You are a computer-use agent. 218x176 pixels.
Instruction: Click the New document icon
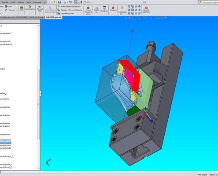click(48, 2)
